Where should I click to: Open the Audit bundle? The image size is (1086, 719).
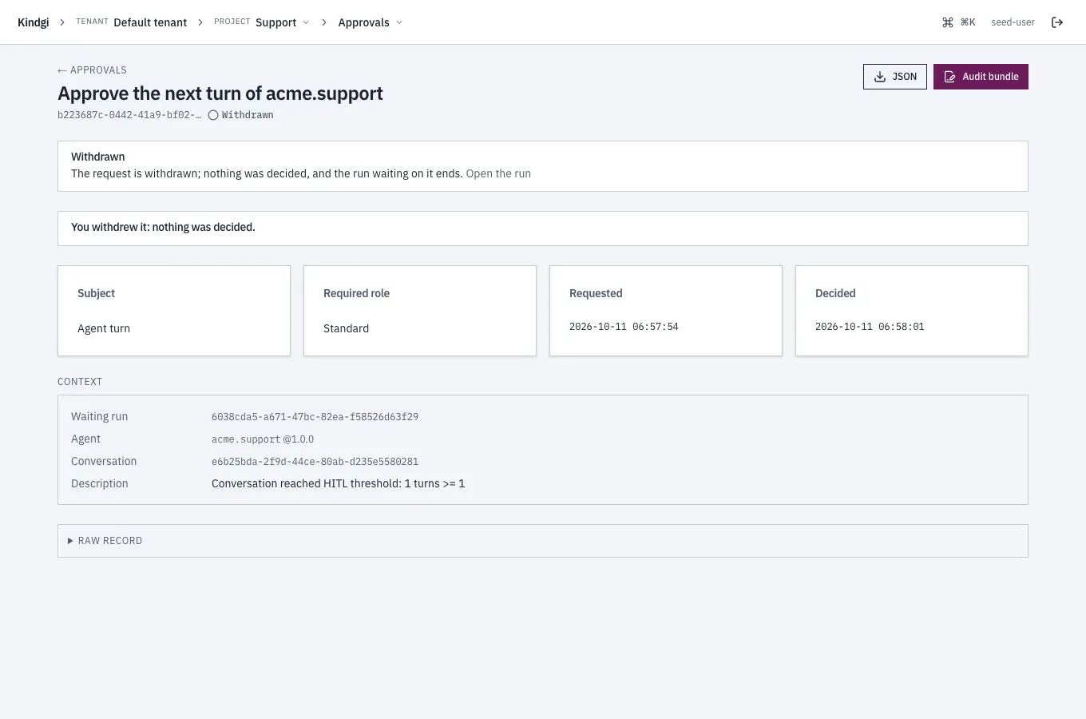pyautogui.click(x=981, y=77)
